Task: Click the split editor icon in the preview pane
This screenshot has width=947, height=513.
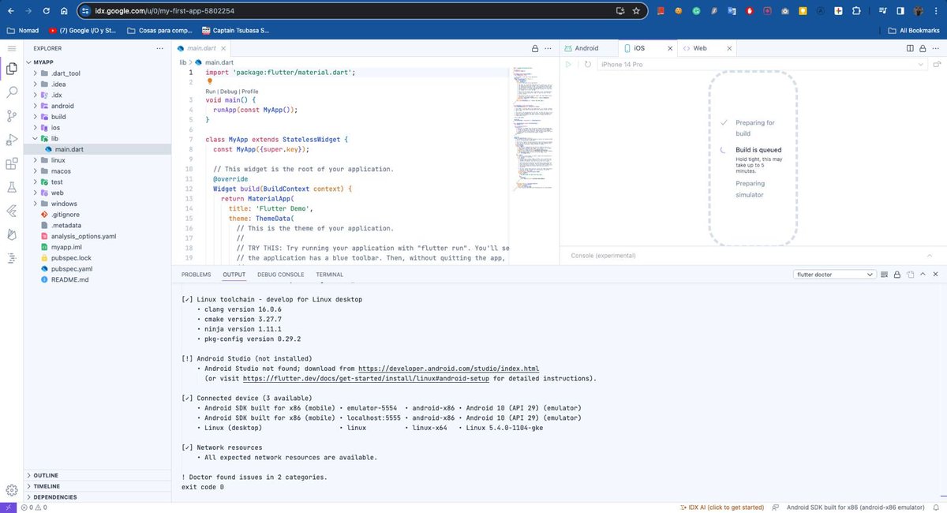Action: (x=910, y=48)
